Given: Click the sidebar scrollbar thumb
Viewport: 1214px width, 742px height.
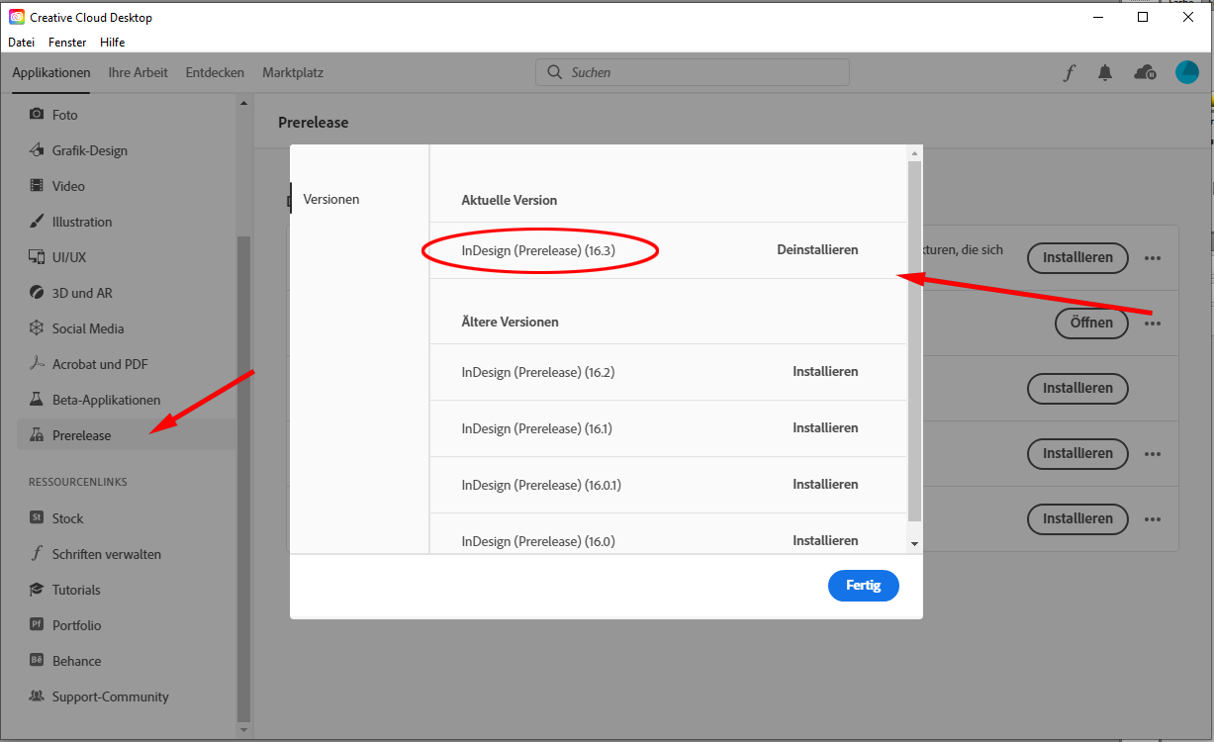Looking at the screenshot, I should click(x=244, y=480).
